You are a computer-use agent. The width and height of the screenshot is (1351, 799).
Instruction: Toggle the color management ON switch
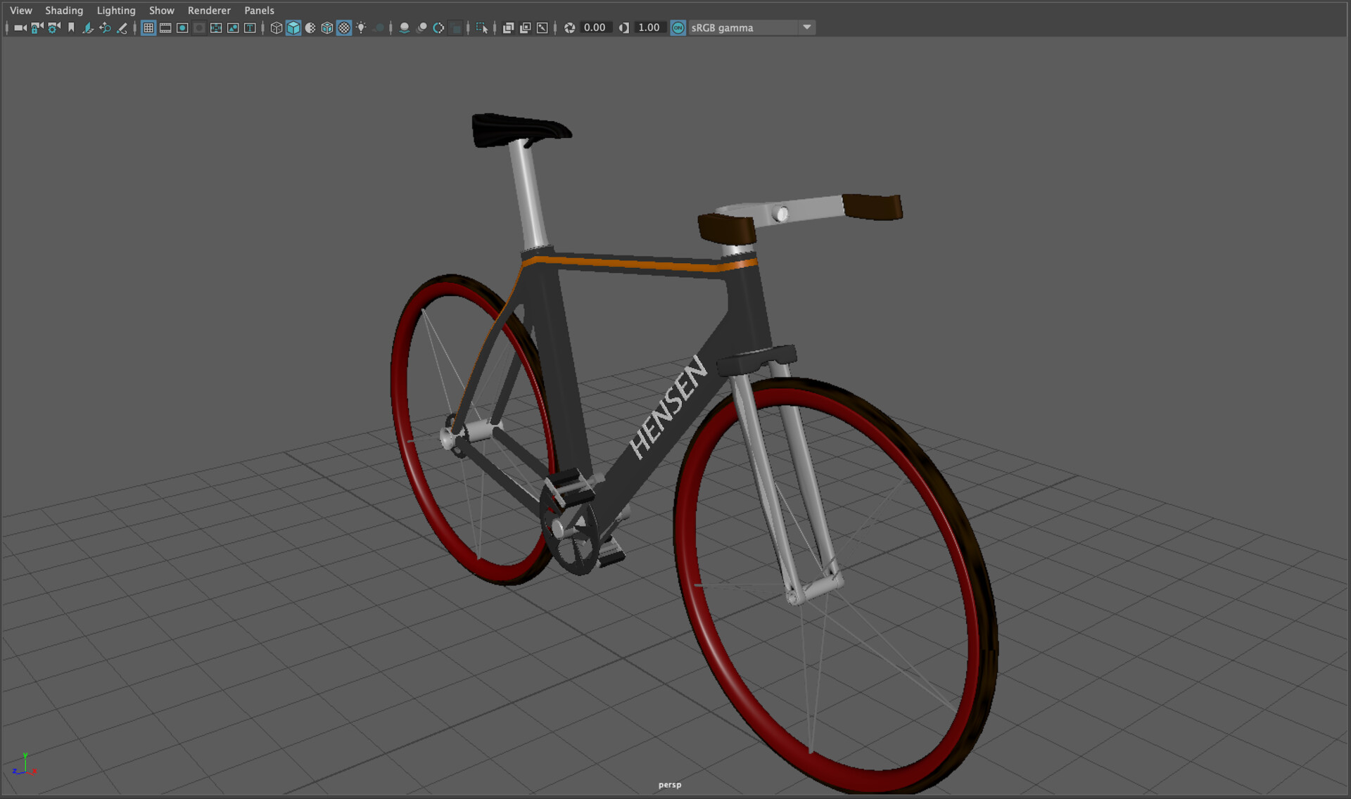click(x=678, y=28)
